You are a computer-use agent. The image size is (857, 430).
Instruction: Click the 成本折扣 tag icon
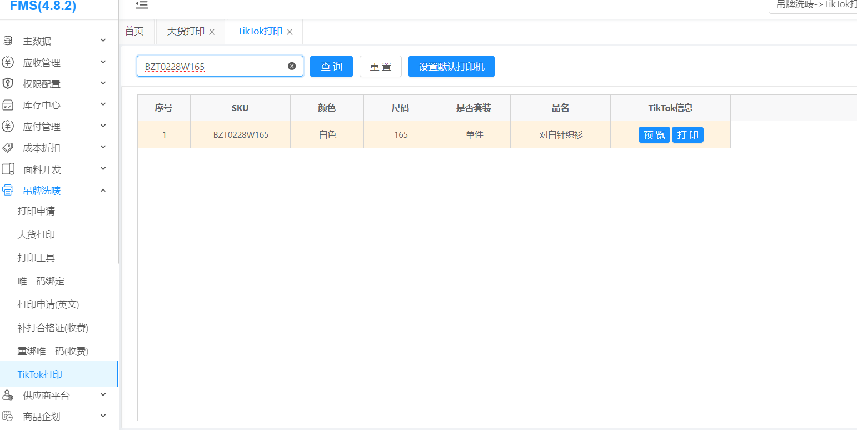(x=8, y=148)
